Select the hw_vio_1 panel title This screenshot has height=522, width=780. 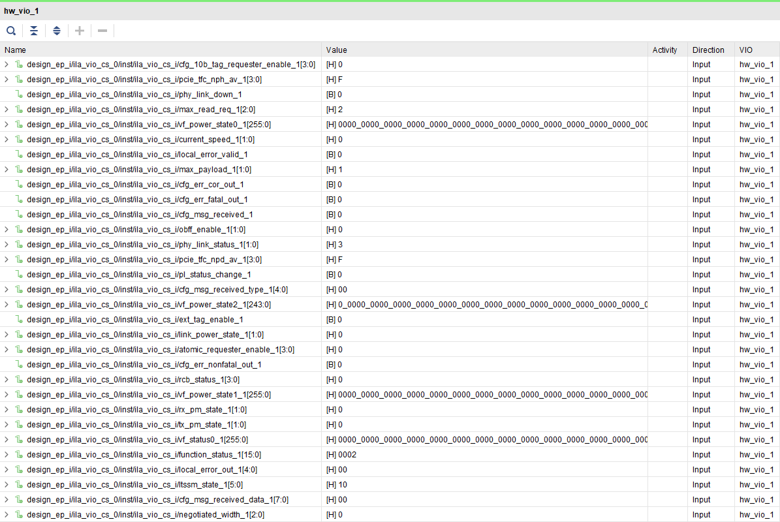tap(22, 11)
